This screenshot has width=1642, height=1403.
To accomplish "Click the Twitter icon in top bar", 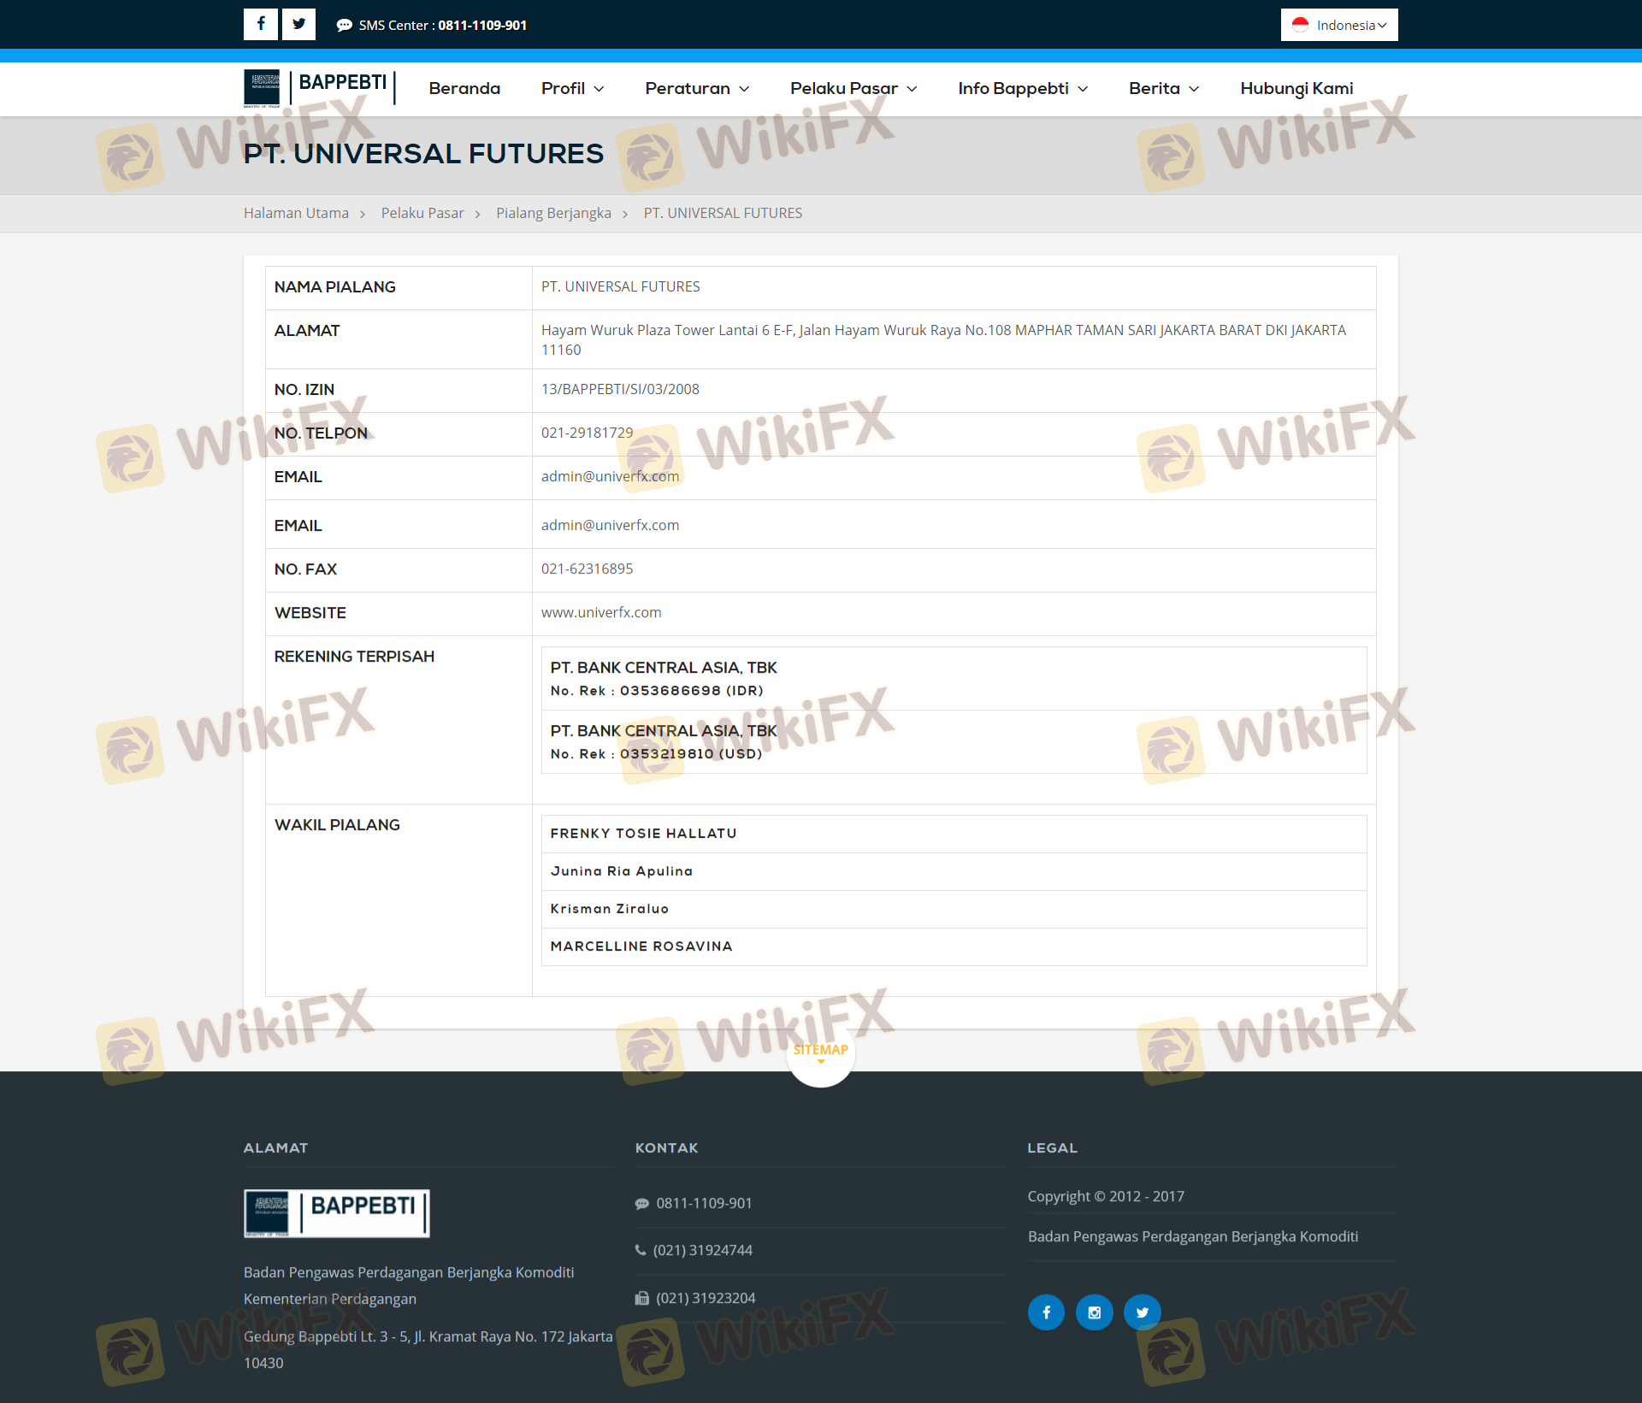I will 298,24.
